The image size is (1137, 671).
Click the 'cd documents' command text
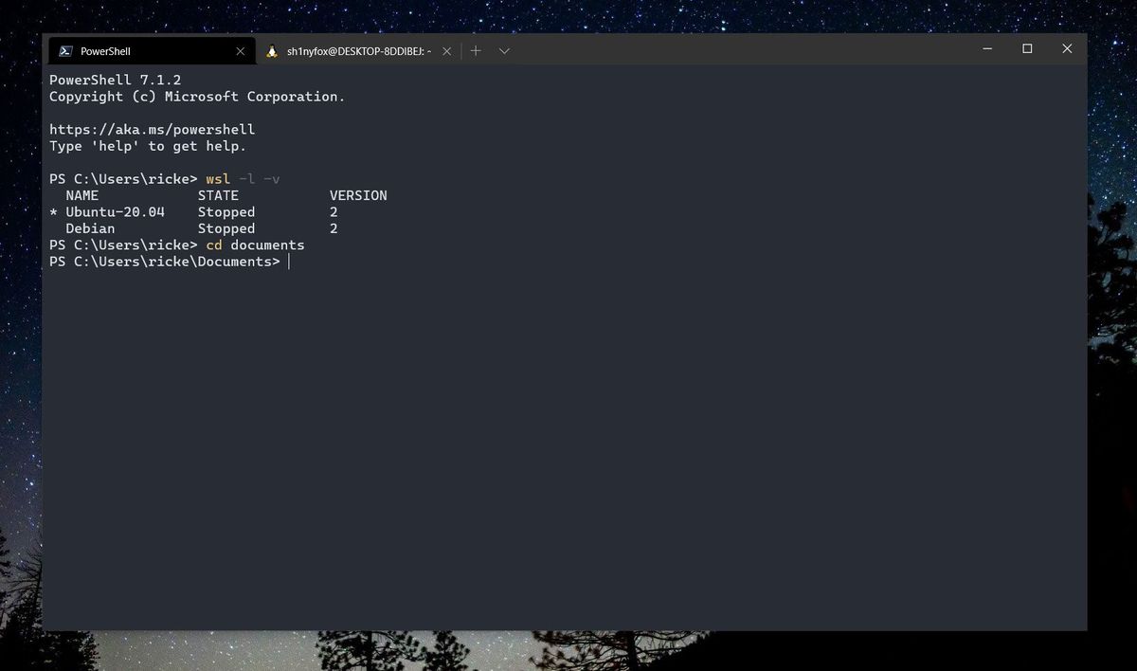click(255, 245)
